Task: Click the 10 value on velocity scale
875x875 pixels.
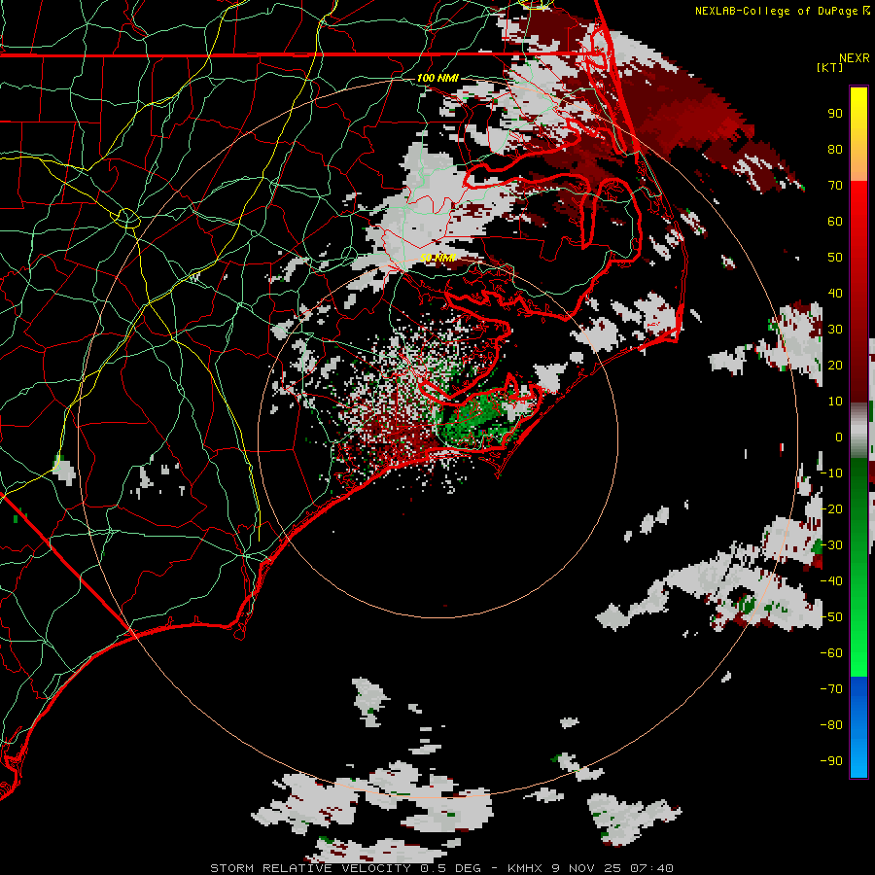Action: 835,402
